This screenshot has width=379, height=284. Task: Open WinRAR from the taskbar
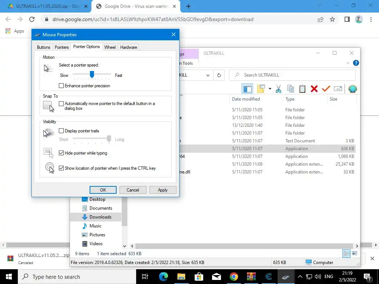pyautogui.click(x=251, y=277)
